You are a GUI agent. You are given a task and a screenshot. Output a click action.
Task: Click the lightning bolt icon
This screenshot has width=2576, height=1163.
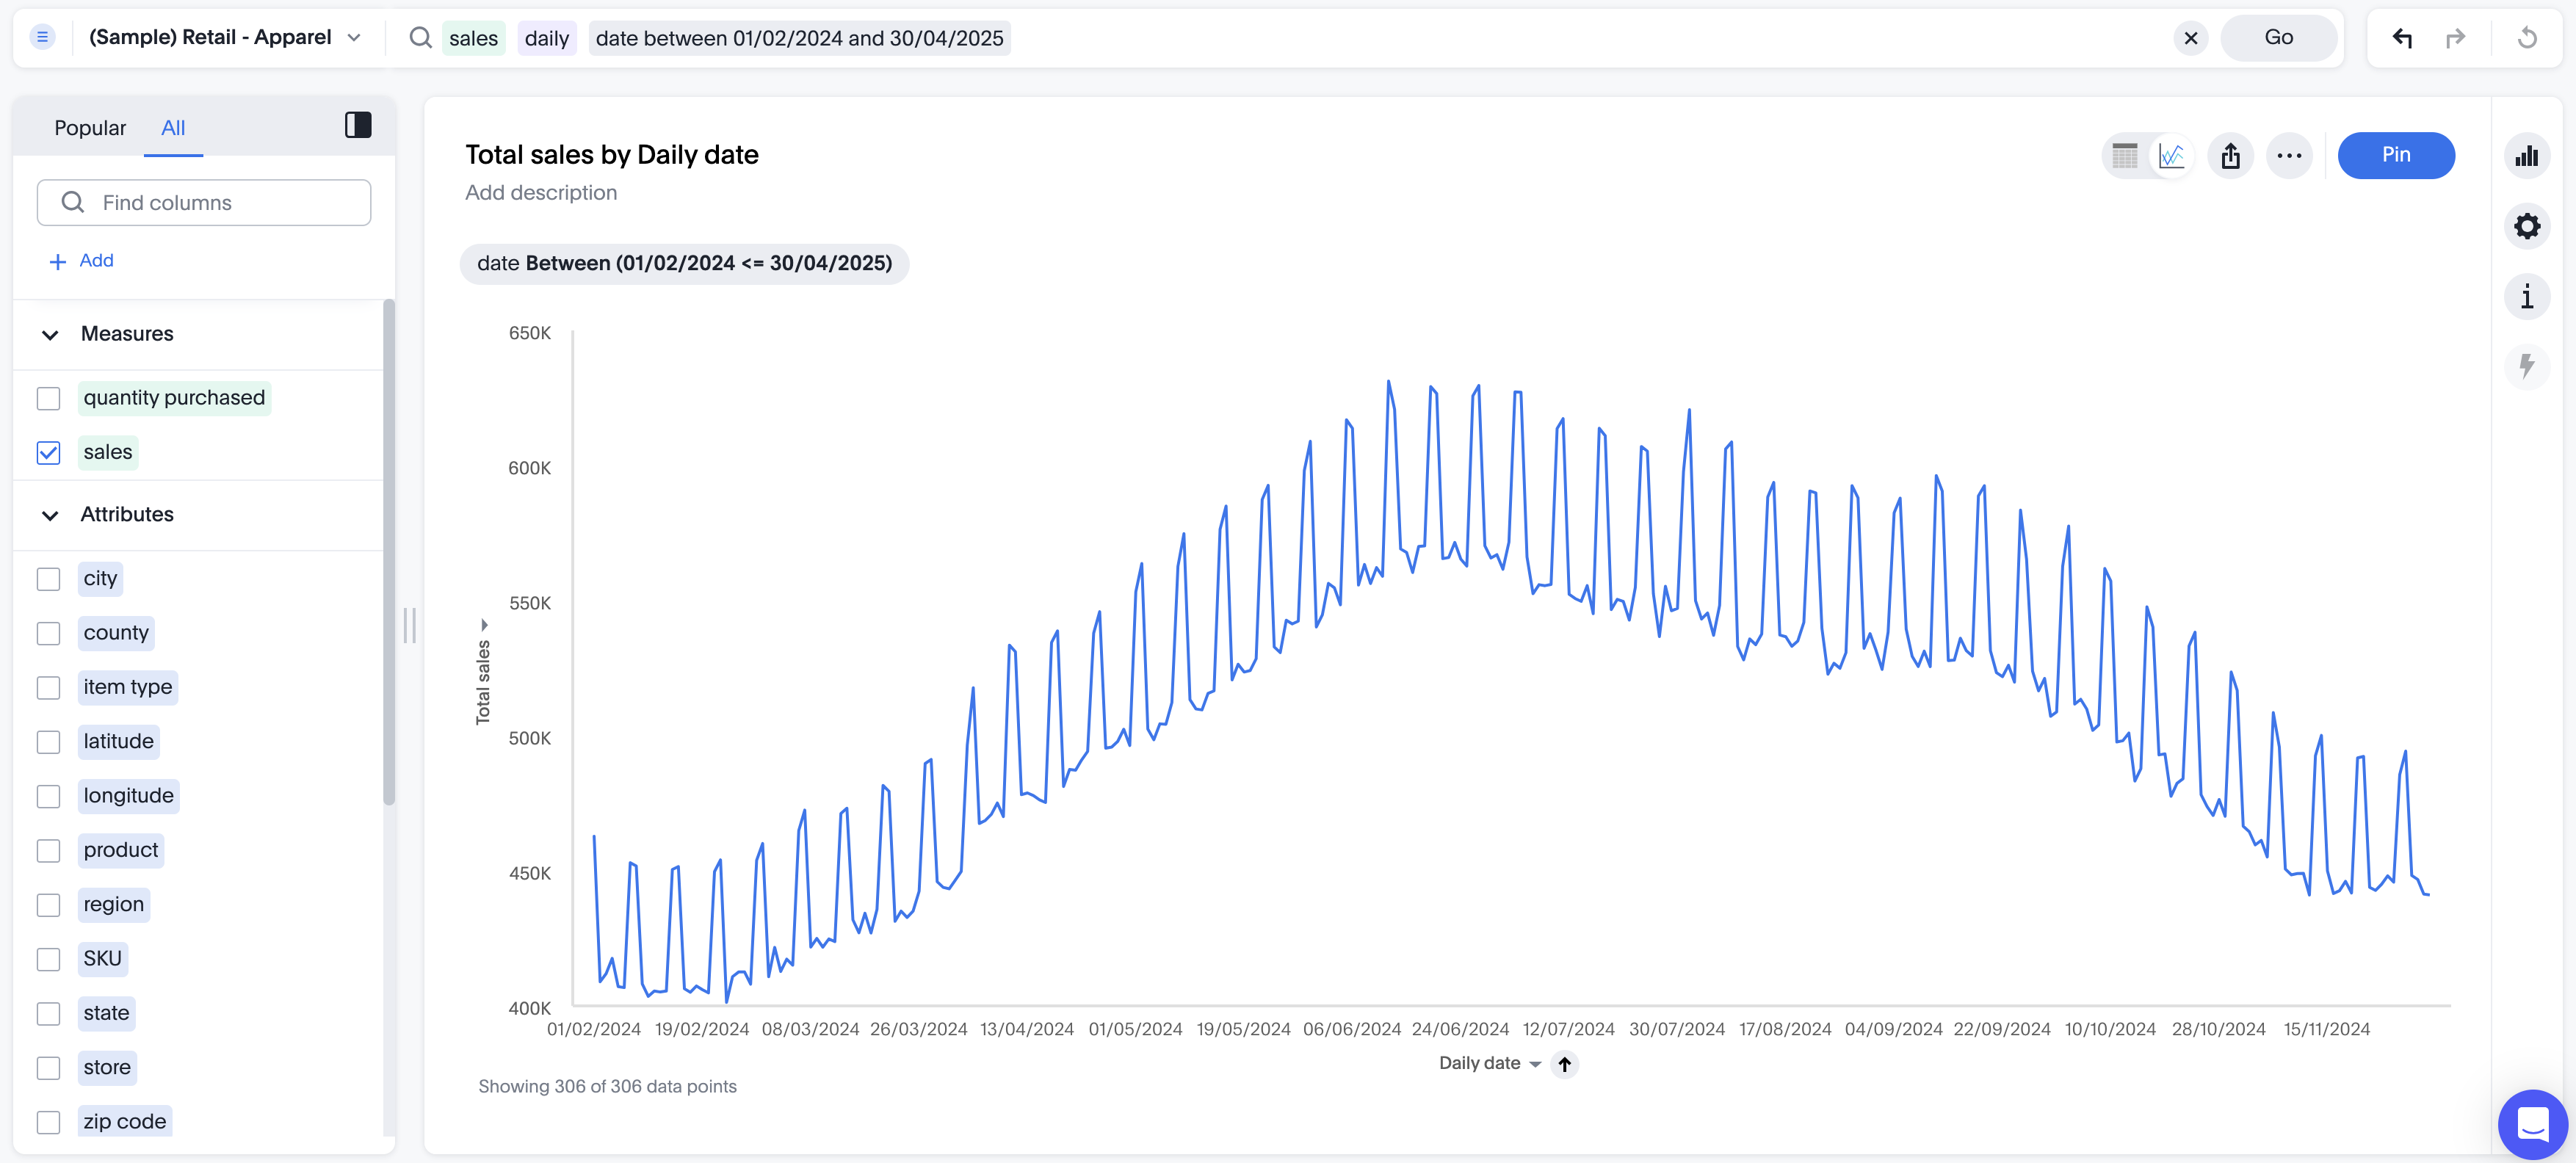pos(2530,365)
